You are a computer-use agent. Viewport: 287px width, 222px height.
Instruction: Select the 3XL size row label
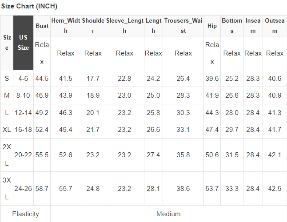tap(7, 189)
